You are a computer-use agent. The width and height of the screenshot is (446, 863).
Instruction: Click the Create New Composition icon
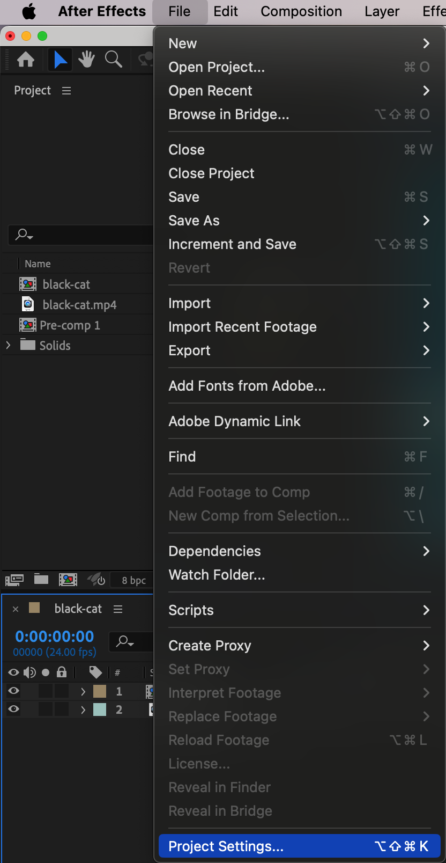point(68,580)
